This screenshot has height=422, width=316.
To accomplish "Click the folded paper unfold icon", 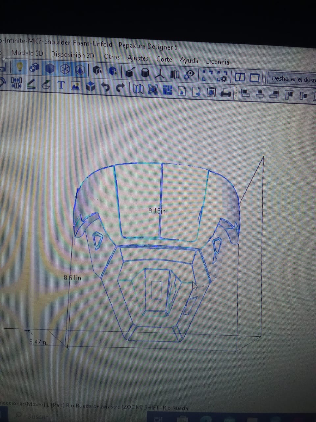I will click(x=139, y=89).
